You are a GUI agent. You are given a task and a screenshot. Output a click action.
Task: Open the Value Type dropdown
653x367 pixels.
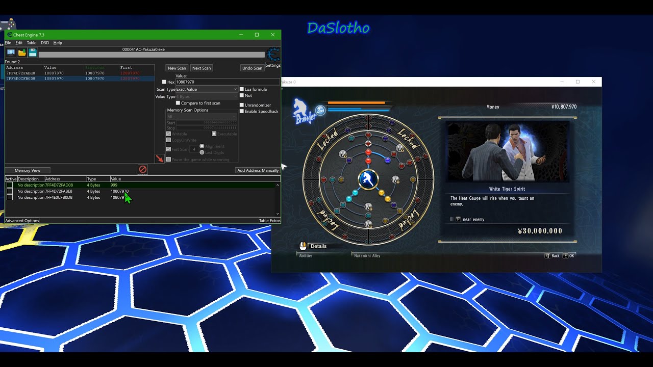207,96
